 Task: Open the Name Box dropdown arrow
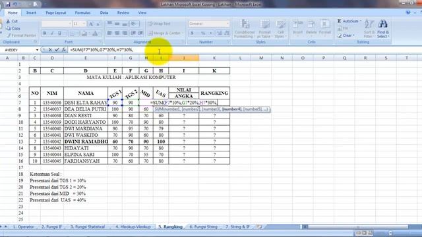click(37, 50)
